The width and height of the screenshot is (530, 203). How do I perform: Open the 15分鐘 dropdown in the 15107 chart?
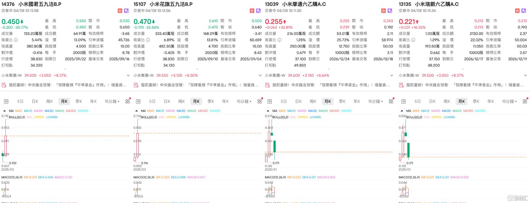click(x=244, y=101)
